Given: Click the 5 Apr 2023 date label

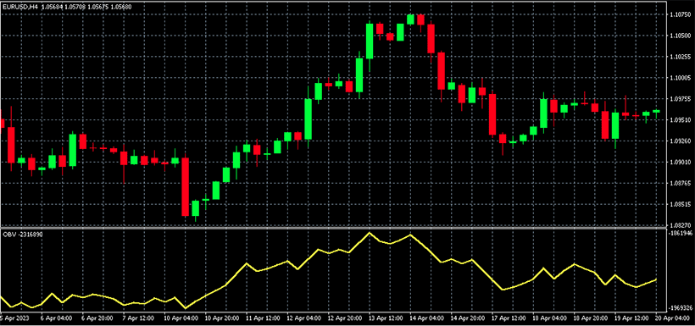Looking at the screenshot, I should (x=14, y=318).
